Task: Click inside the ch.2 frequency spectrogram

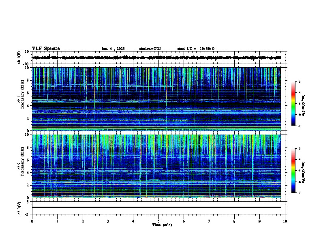Action: pos(156,166)
